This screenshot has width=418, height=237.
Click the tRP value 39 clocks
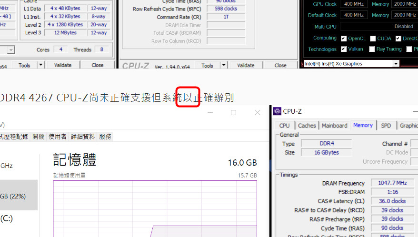tap(392, 219)
